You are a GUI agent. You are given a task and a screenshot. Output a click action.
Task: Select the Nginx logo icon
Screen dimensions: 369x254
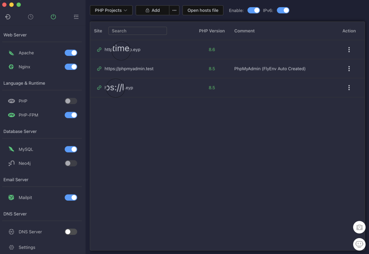tap(11, 67)
